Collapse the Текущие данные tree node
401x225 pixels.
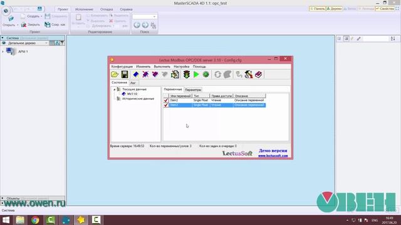click(x=115, y=89)
